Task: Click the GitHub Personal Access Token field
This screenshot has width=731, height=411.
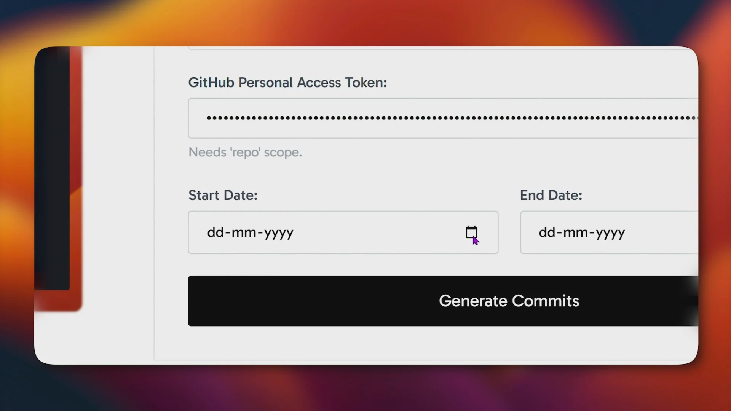Action: [442, 118]
